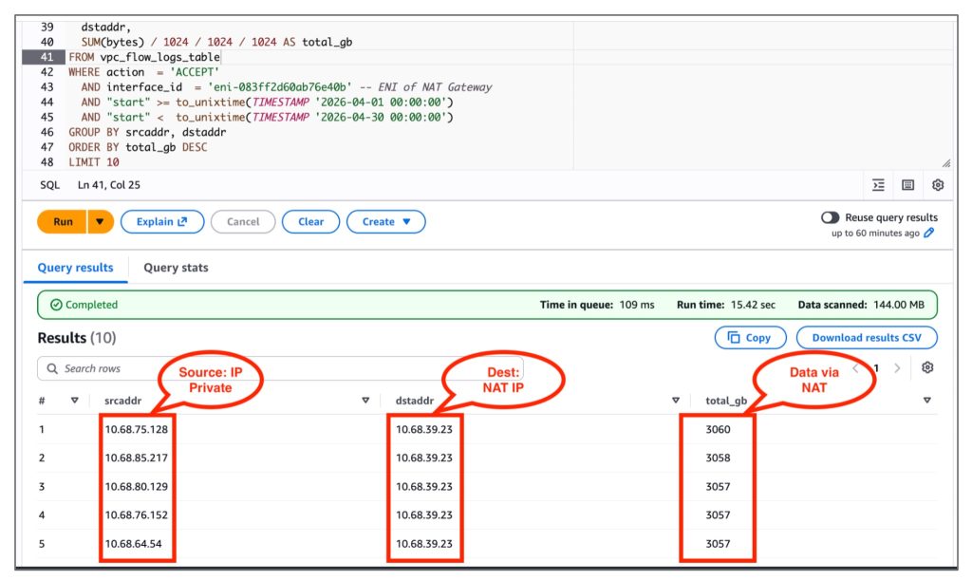Toggle Reuse query results switch
This screenshot has height=580, width=972.
pos(830,217)
